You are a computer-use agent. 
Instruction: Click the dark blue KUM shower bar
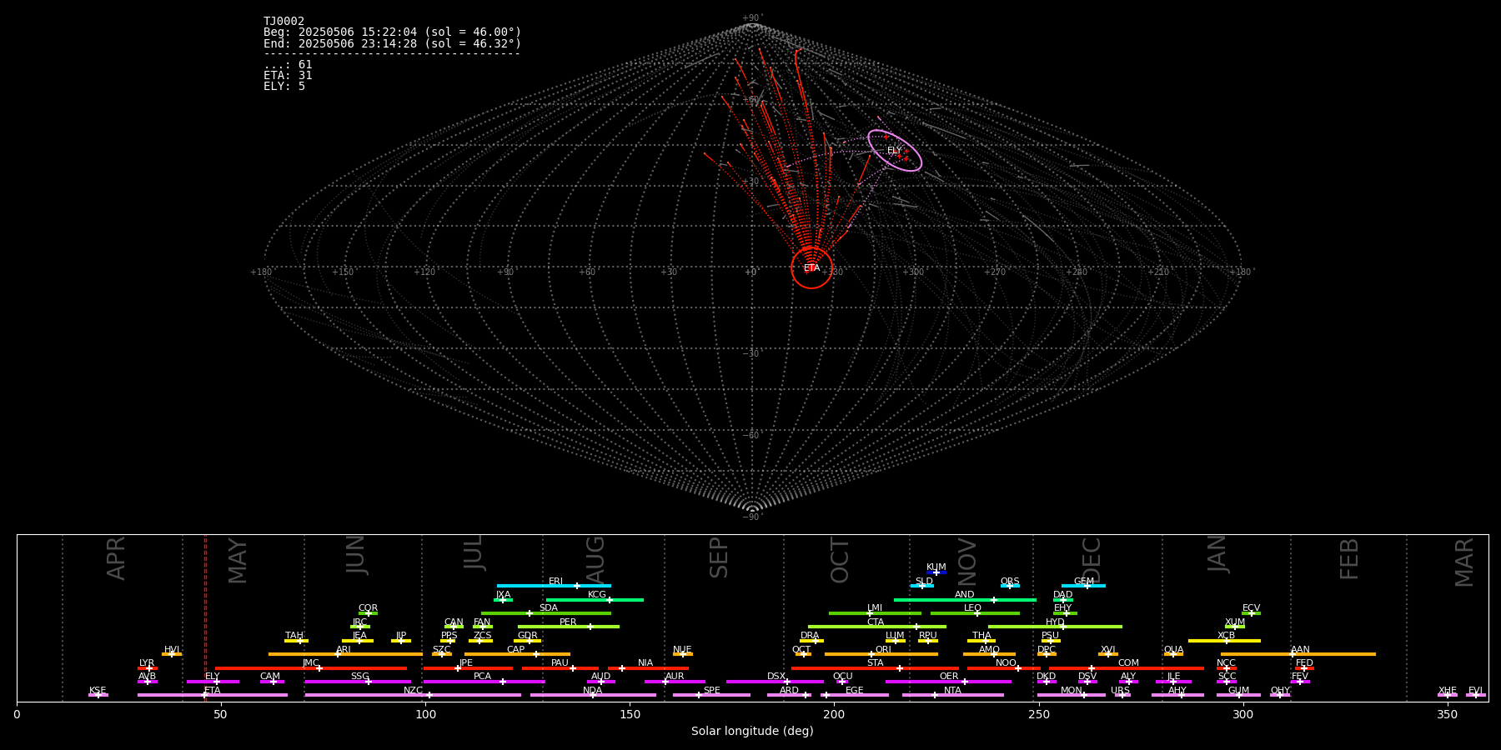(936, 572)
